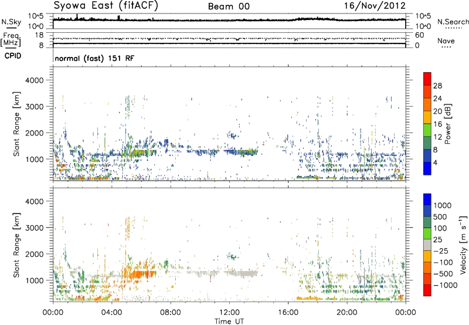Screen dimensions: 469x325
Task: Click the "Power [dB]" colorbar title
Action: [447, 124]
